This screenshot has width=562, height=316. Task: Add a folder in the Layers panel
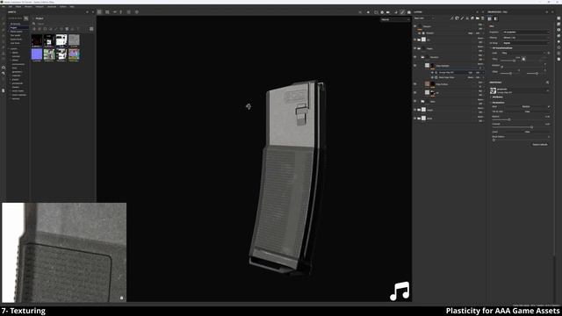click(478, 18)
